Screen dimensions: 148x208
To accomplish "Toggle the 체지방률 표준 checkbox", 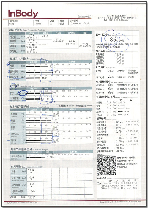I will pyautogui.click(x=109, y=77).
